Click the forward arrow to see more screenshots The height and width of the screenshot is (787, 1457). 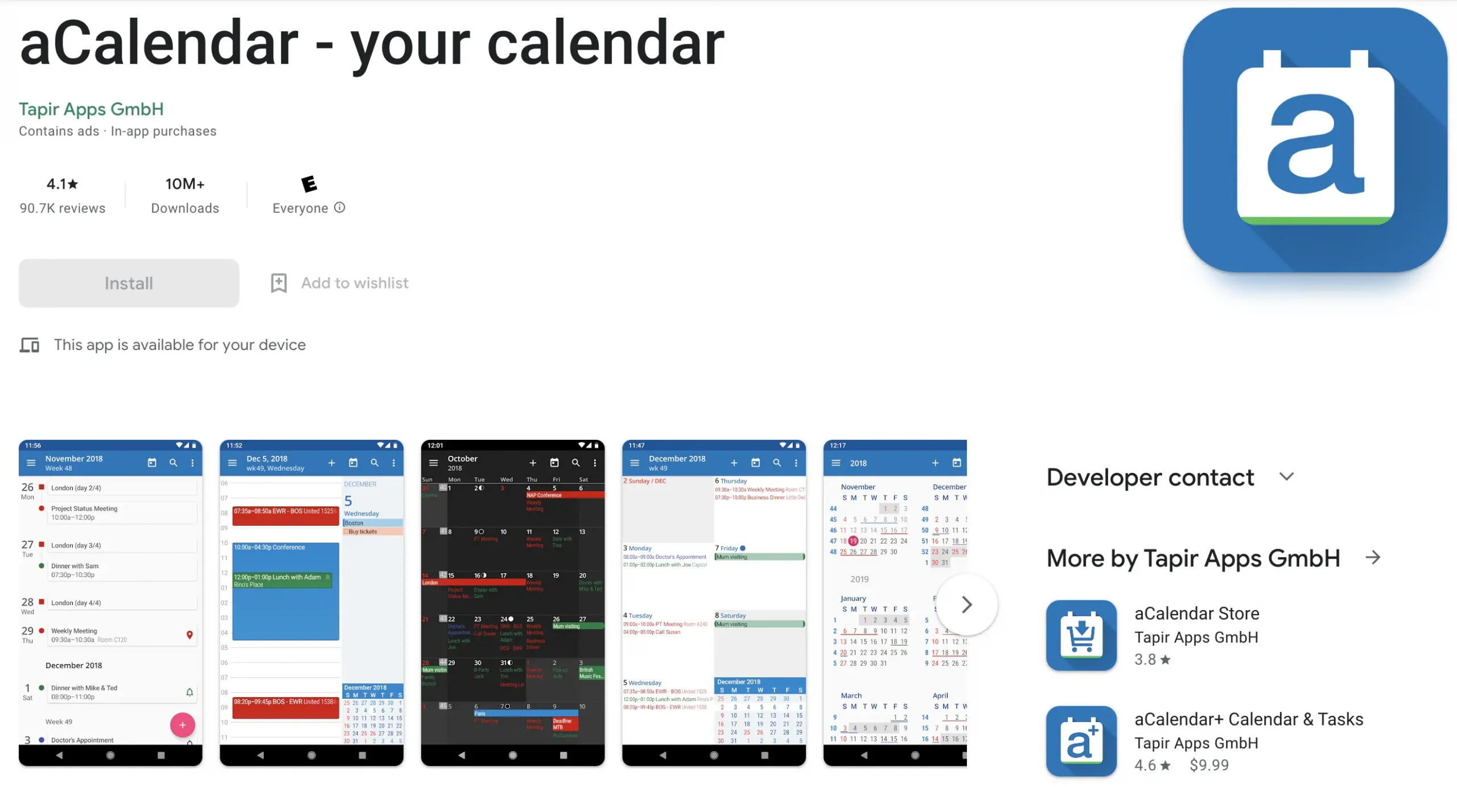[x=968, y=604]
